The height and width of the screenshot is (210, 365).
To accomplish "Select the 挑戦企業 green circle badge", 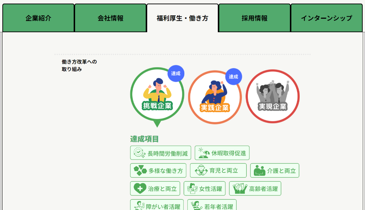I will click(x=157, y=94).
